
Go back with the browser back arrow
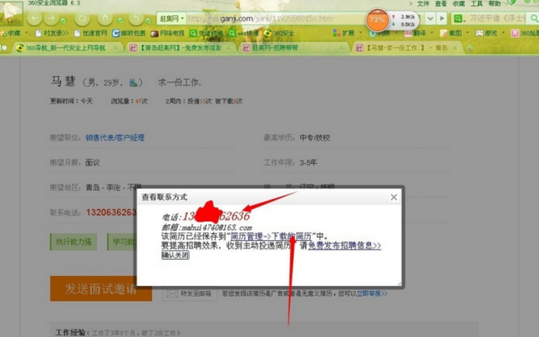(x=35, y=19)
